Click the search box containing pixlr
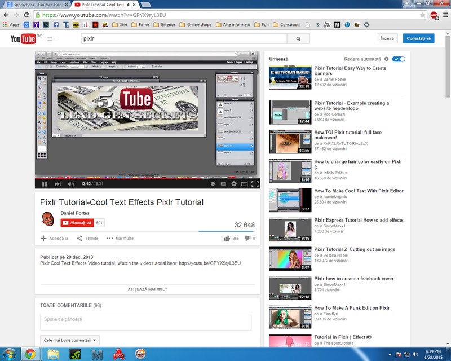 [184, 38]
